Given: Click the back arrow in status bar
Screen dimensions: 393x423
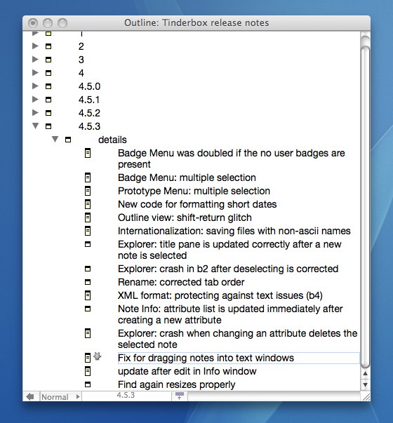Looking at the screenshot, I should [x=30, y=396].
